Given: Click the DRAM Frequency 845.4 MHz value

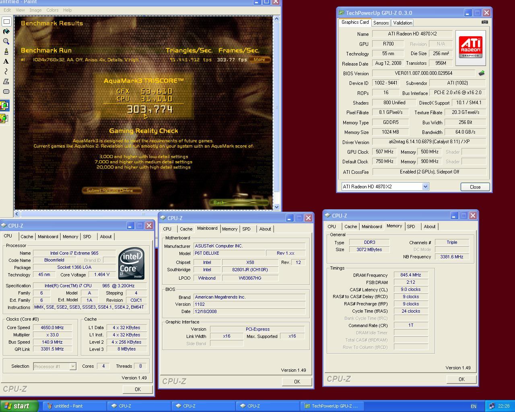Looking at the screenshot, I should coord(410,275).
